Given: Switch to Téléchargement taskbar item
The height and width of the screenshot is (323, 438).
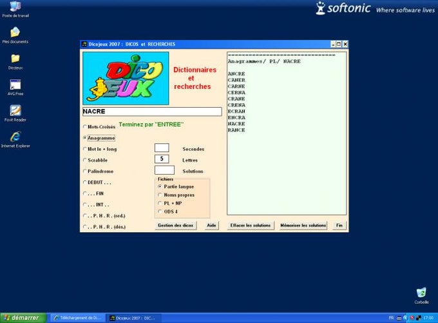Looking at the screenshot, I should (x=78, y=318).
